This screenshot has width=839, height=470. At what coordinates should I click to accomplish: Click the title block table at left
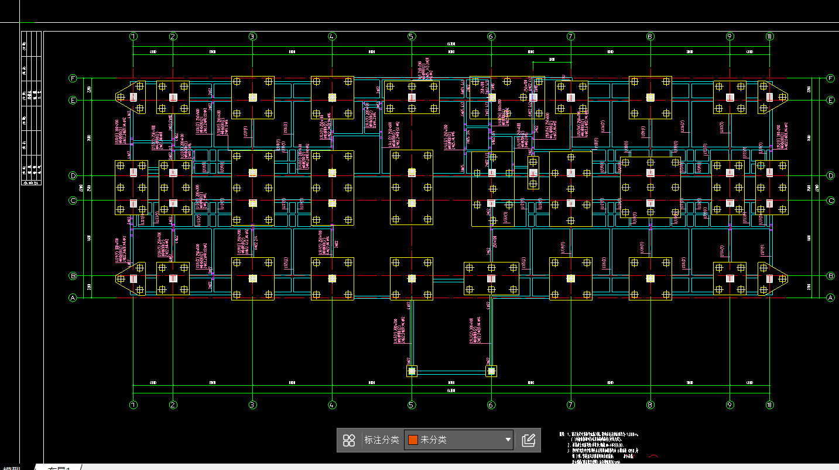point(32,108)
